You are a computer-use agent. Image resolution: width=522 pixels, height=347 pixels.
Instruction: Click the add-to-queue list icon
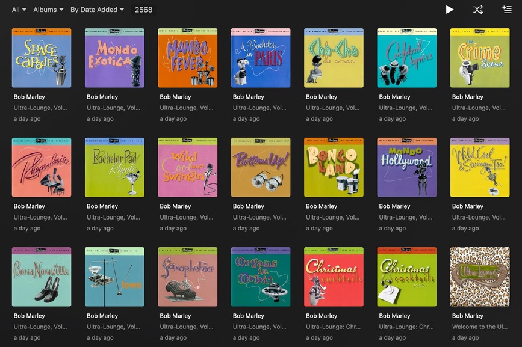(x=507, y=10)
